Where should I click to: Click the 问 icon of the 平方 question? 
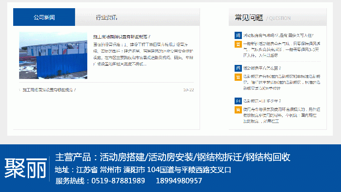238,68
